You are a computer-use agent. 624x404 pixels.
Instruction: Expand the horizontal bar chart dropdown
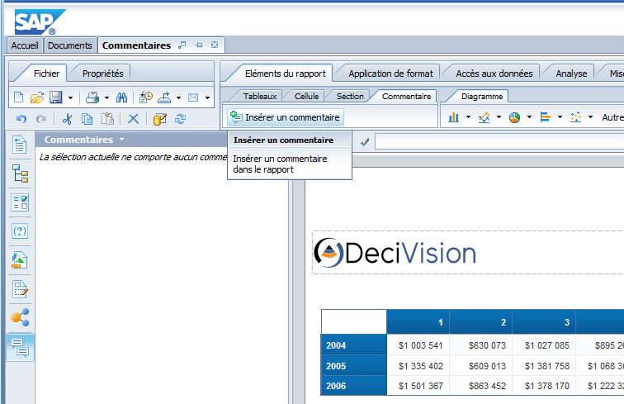(x=560, y=117)
